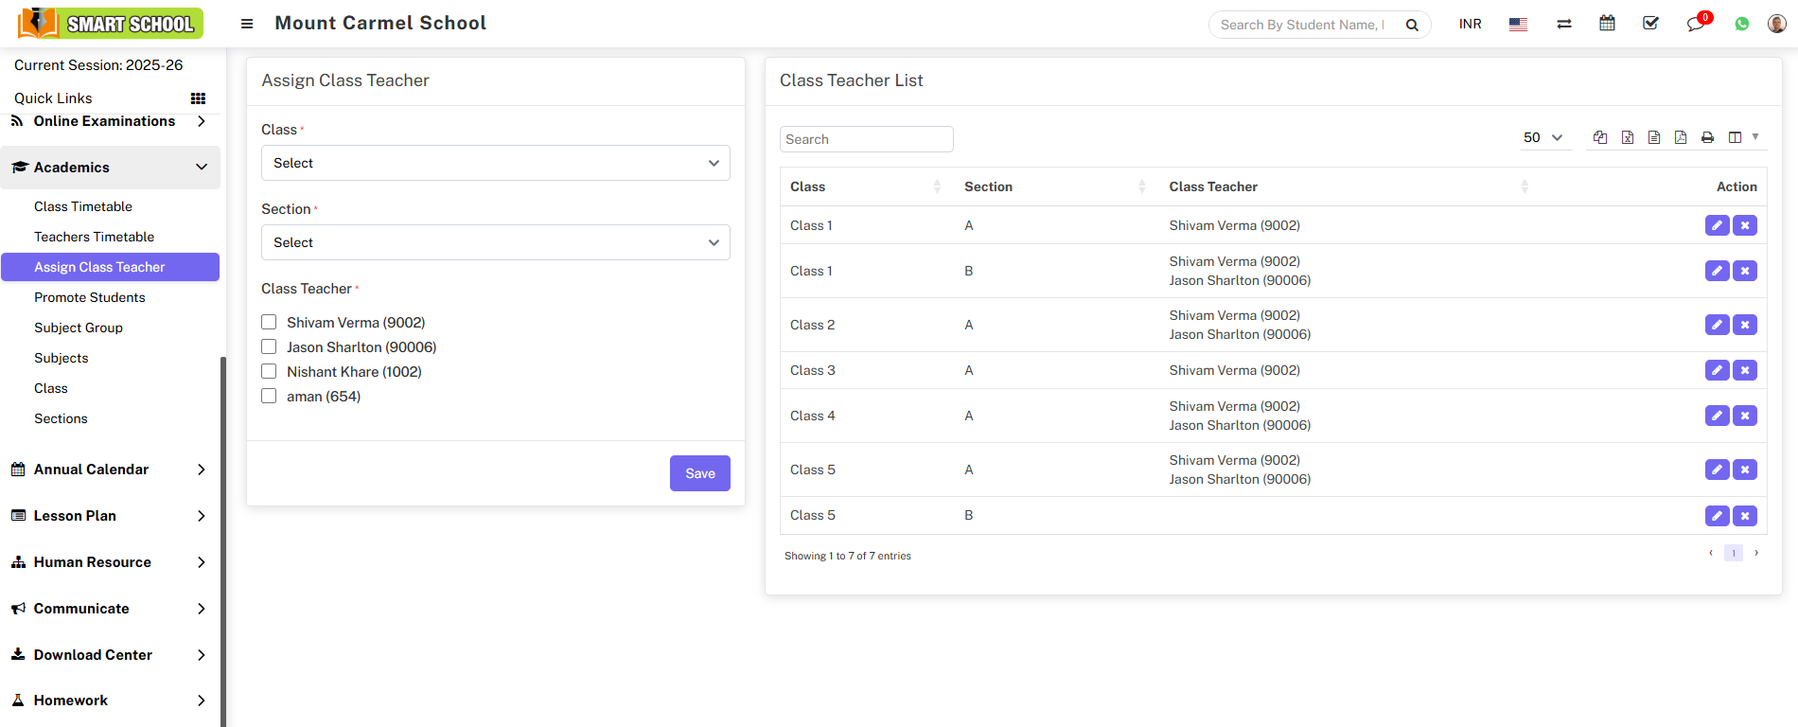1798x727 pixels.
Task: Expand Online Examinations menu
Action: tap(111, 121)
